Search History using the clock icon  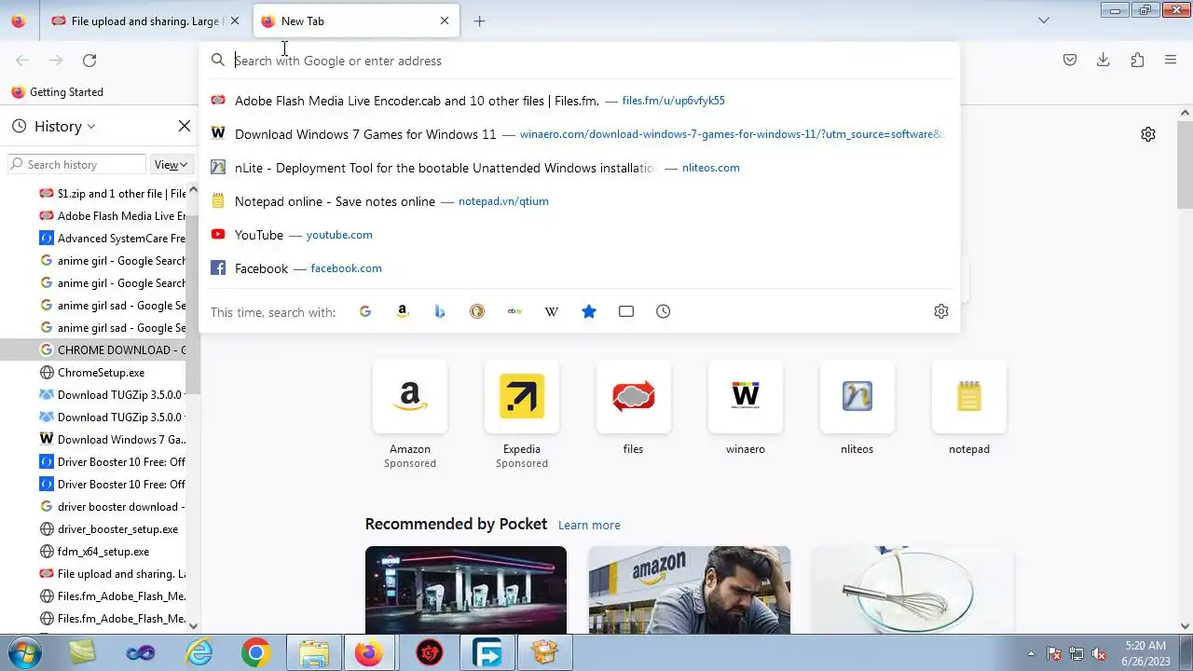click(x=664, y=311)
